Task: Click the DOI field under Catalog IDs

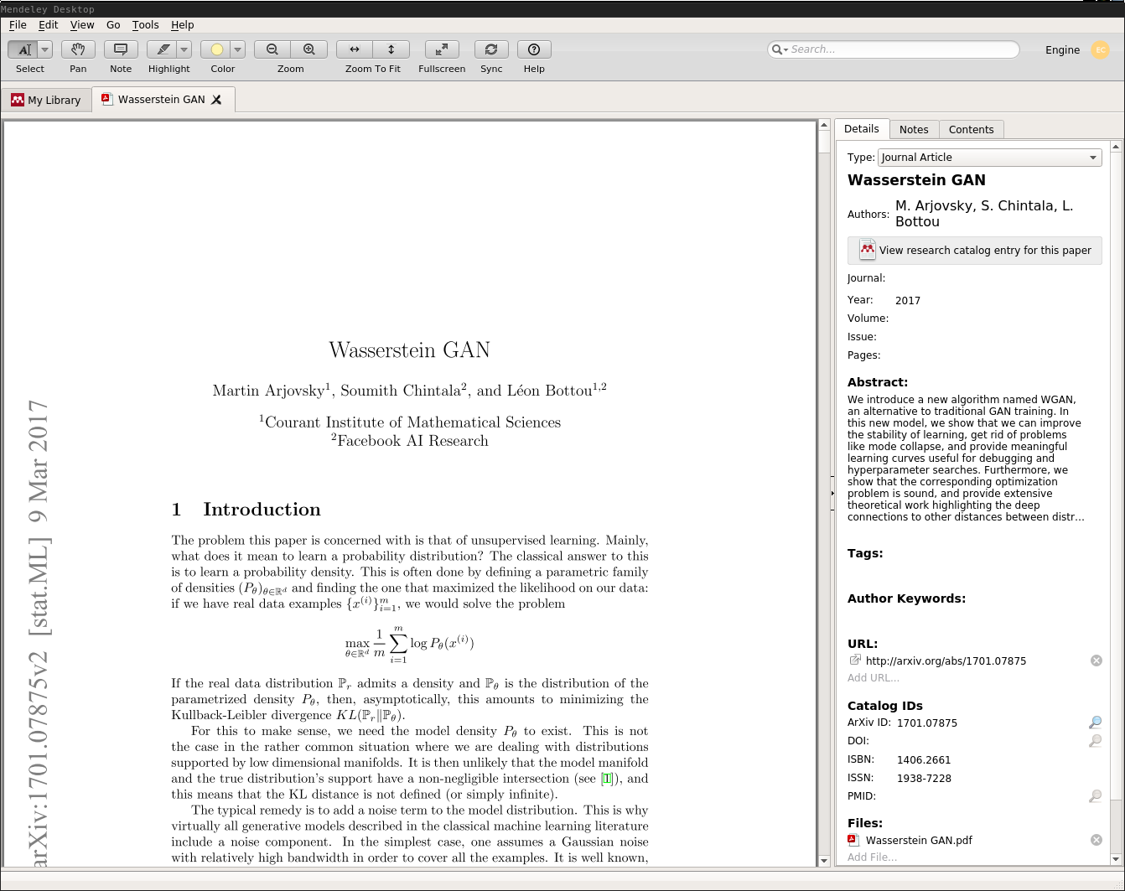Action: point(989,741)
